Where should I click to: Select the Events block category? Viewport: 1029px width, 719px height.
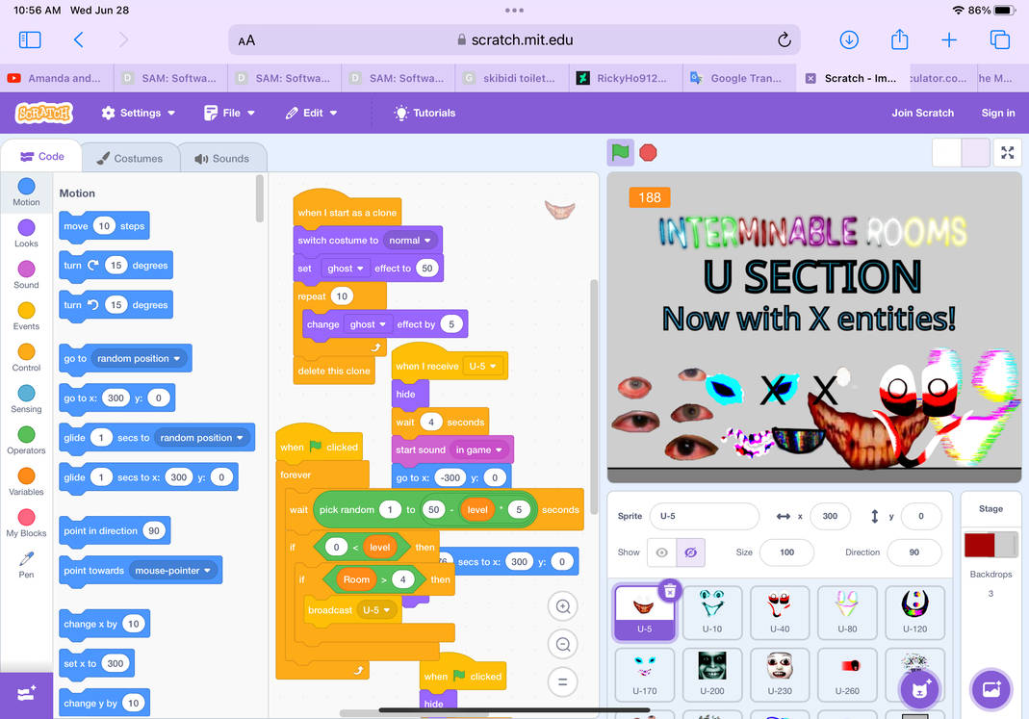[26, 317]
